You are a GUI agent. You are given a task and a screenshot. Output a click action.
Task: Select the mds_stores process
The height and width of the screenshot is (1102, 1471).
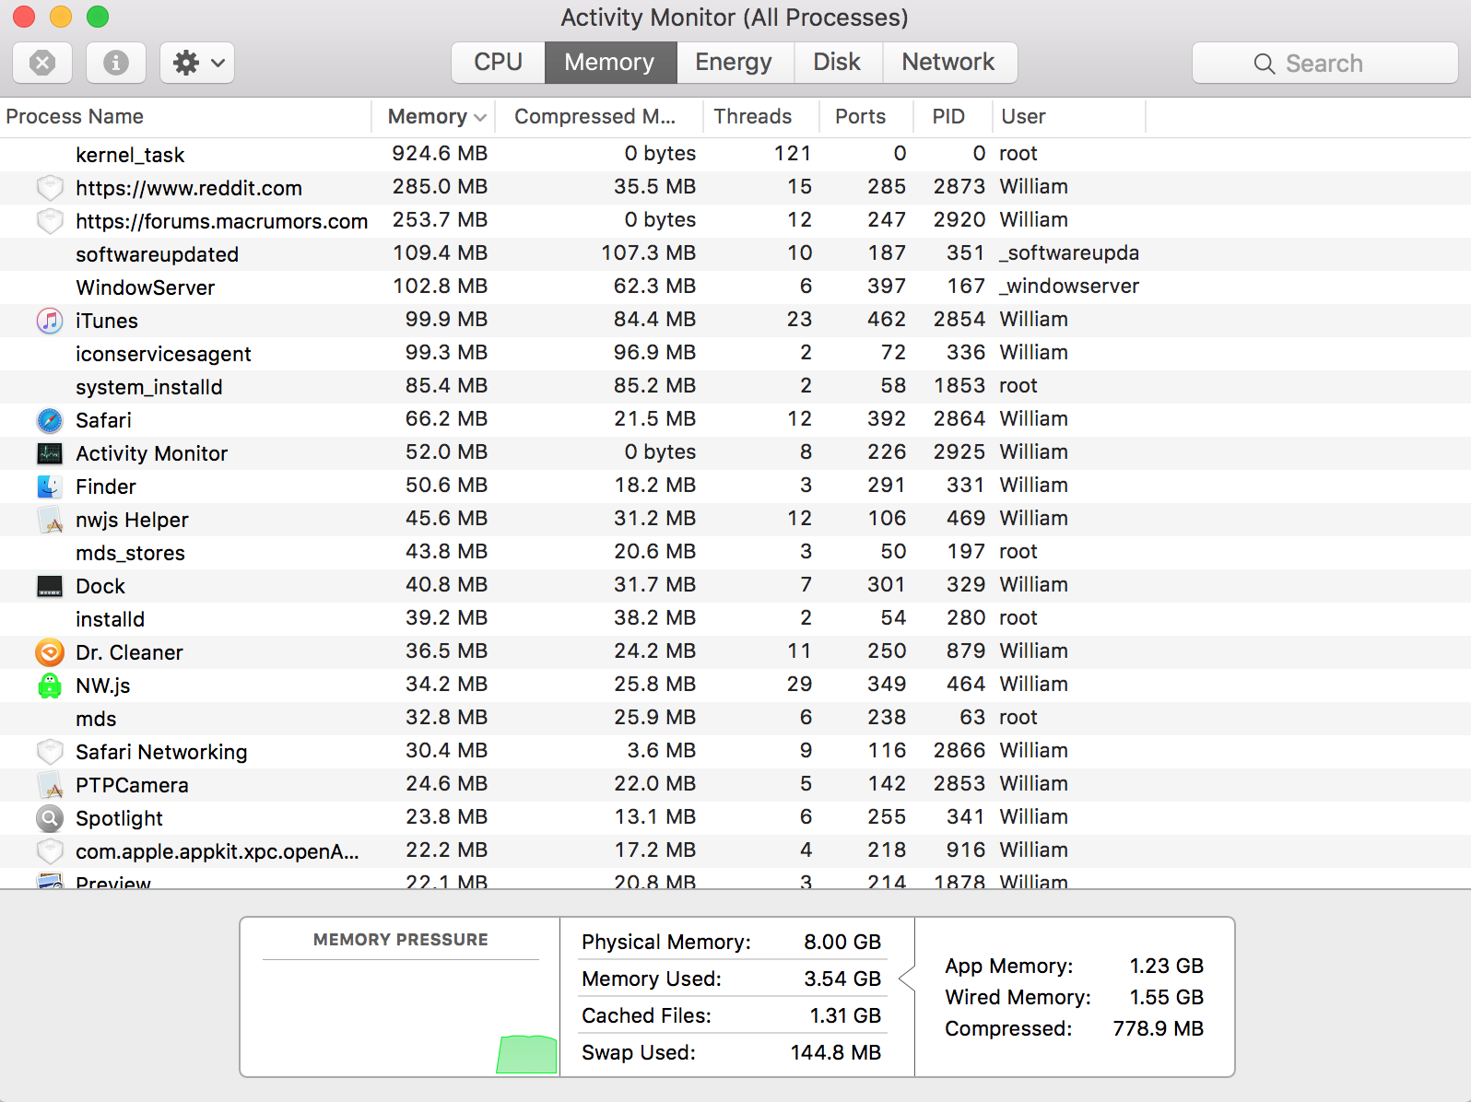pyautogui.click(x=735, y=553)
